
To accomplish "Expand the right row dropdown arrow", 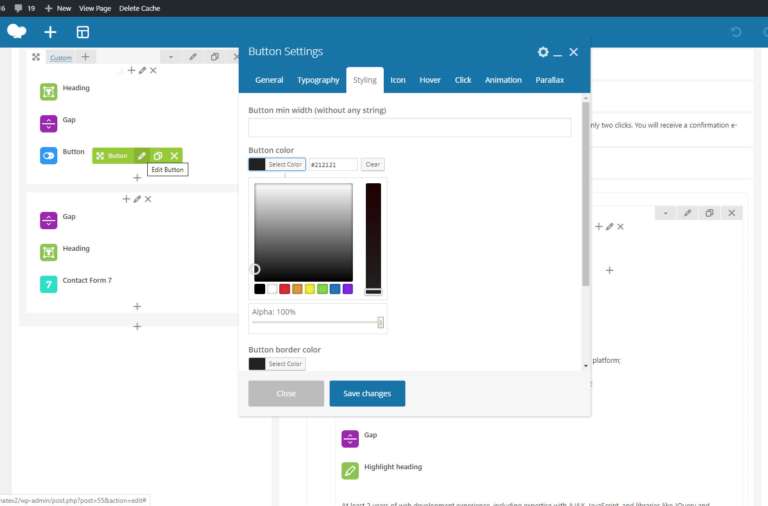I will [666, 213].
